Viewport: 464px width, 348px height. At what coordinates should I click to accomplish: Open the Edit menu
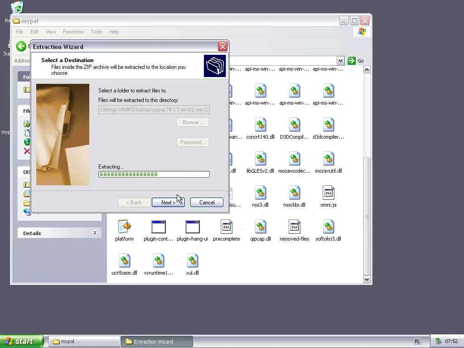coord(34,32)
